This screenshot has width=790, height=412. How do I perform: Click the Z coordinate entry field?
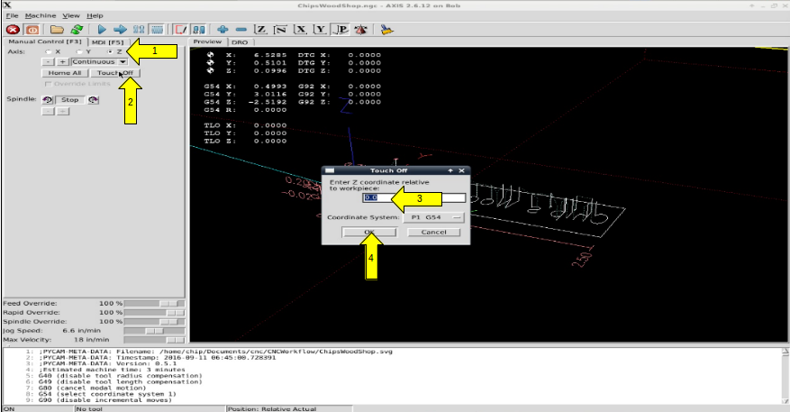coord(414,197)
